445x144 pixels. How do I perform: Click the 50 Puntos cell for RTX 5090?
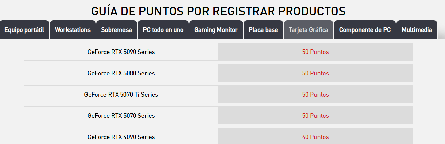(x=316, y=52)
